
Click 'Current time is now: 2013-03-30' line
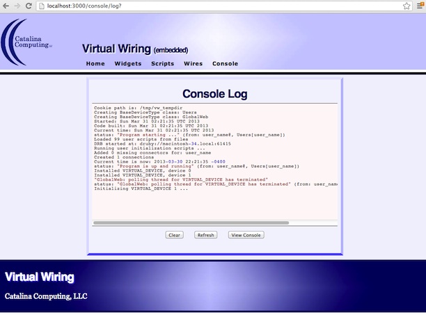[x=159, y=162]
